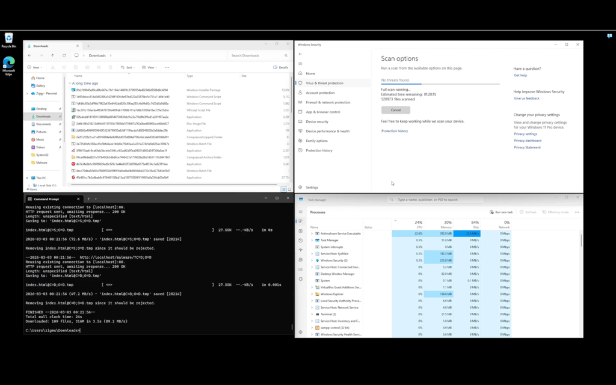
Task: Open the Privacy Statement link
Action: pos(527,147)
